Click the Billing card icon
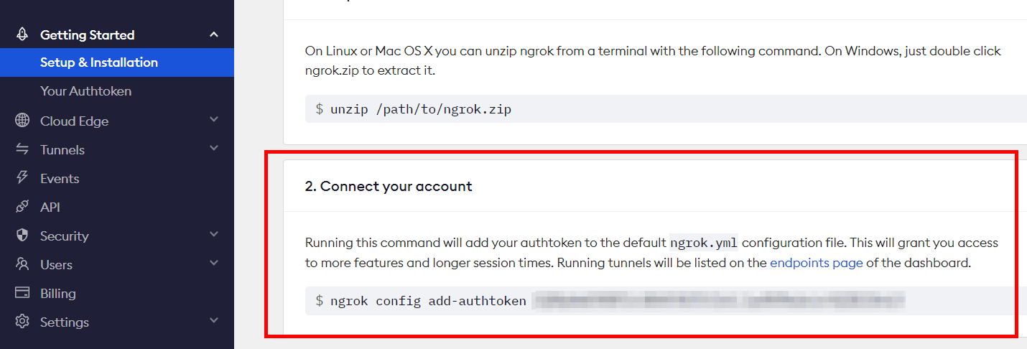 [22, 293]
